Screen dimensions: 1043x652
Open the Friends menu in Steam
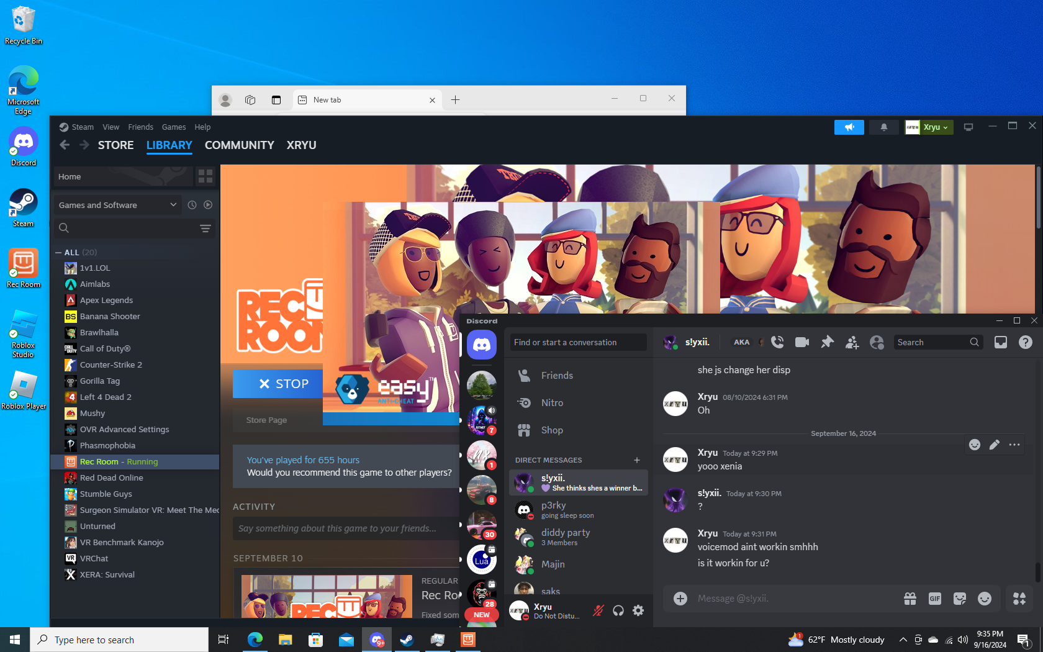(141, 127)
